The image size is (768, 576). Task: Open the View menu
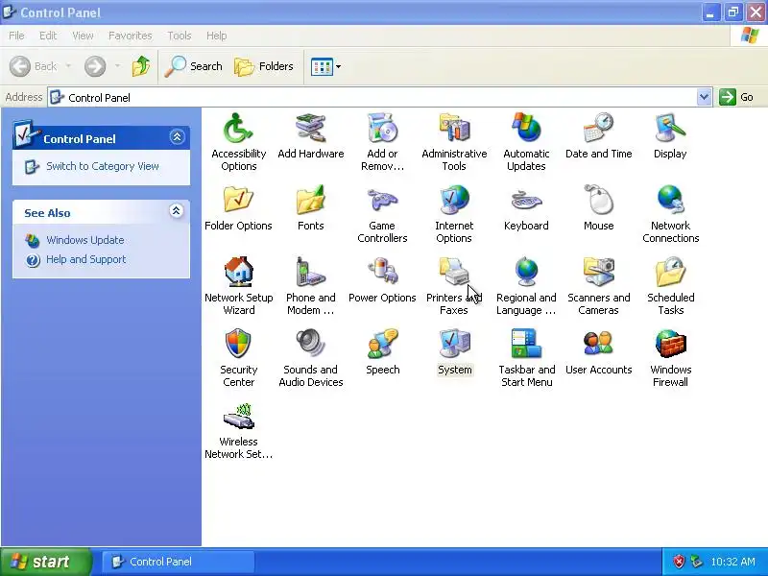(83, 36)
